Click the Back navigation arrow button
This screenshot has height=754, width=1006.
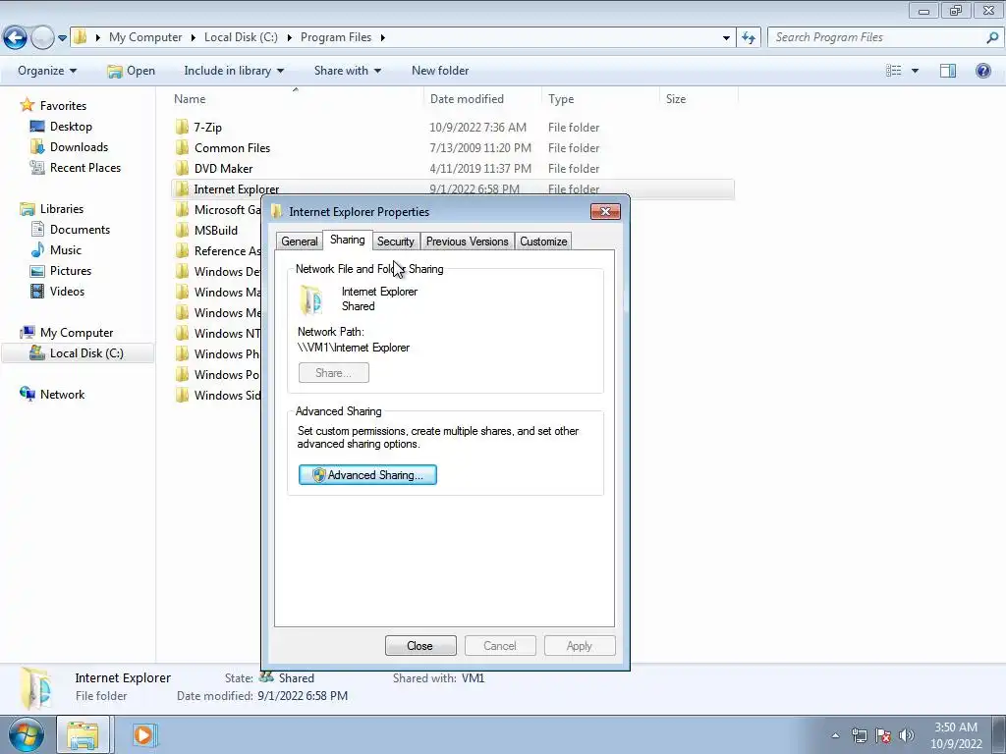[x=16, y=38]
